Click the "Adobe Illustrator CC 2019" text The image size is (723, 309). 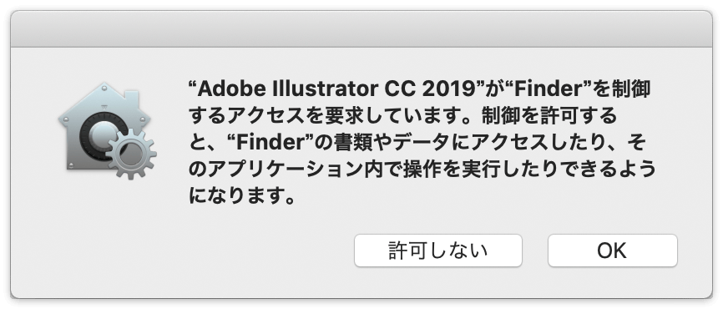pyautogui.click(x=336, y=89)
